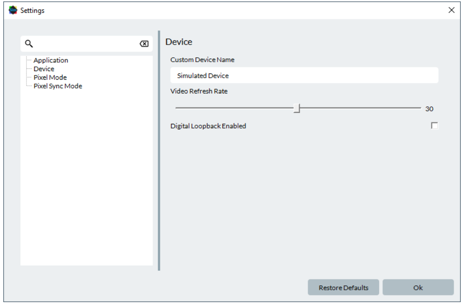Open the Application settings category

tap(51, 60)
